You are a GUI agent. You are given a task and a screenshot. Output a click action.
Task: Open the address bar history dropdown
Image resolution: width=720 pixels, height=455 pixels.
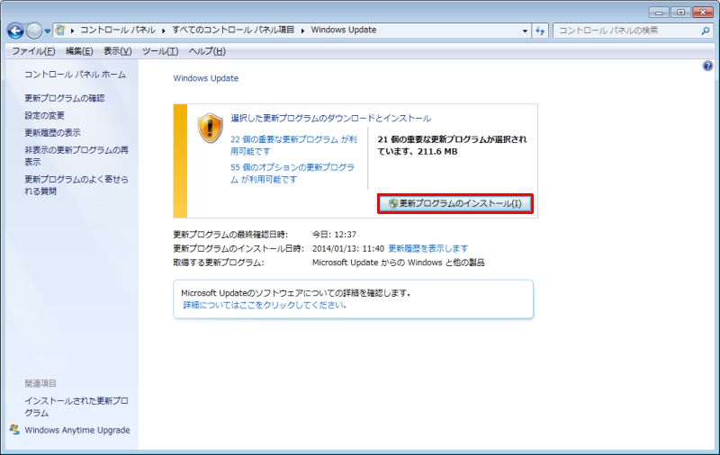tap(525, 31)
